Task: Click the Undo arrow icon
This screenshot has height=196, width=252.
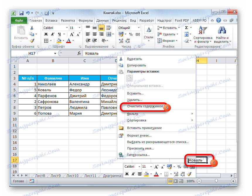Action: 28,13
